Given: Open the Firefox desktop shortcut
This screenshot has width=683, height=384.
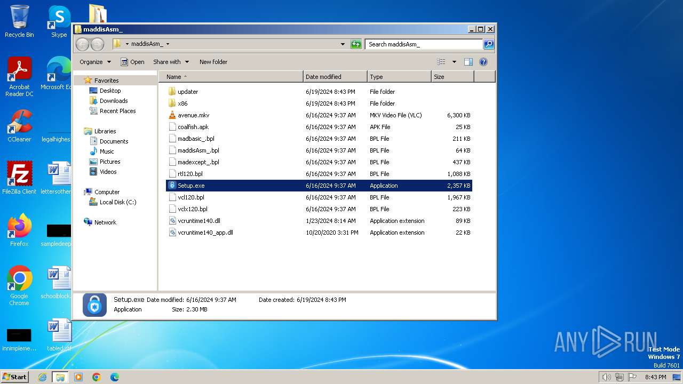Looking at the screenshot, I should click(19, 230).
